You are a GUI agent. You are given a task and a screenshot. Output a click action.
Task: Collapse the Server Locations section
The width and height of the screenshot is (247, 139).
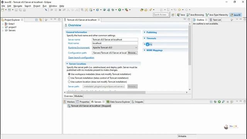tap(67, 64)
